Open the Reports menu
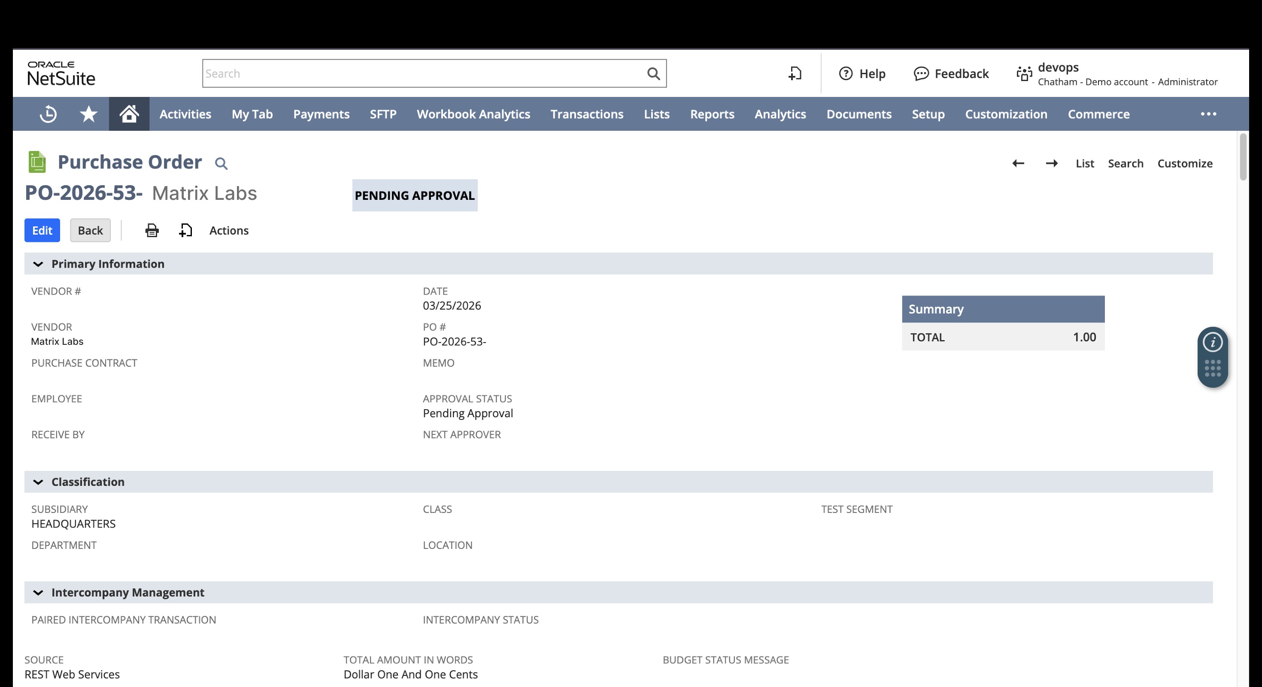Viewport: 1262px width, 687px height. (x=712, y=114)
